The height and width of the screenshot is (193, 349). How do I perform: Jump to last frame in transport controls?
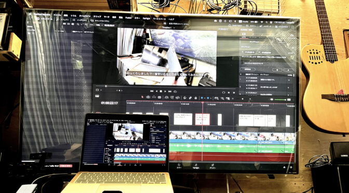(x=170, y=91)
